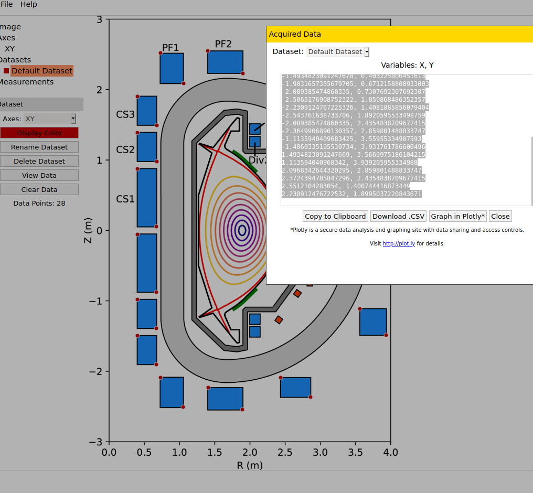533x493 pixels.
Task: Close the Acquired Data dialog
Action: click(x=500, y=217)
